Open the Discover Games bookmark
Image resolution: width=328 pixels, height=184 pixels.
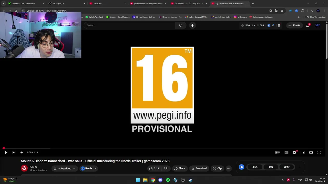(x=170, y=17)
